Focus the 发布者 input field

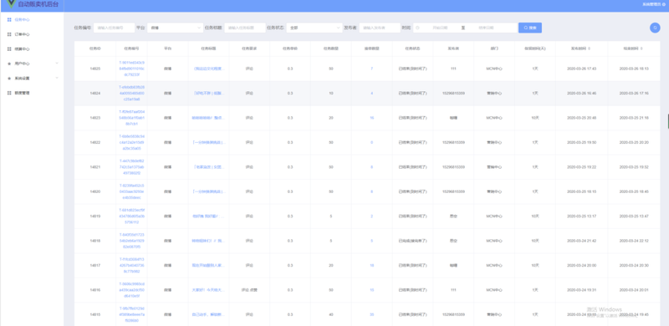380,28
